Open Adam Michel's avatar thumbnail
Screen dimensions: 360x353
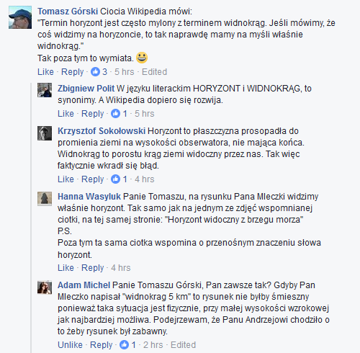click(x=45, y=287)
